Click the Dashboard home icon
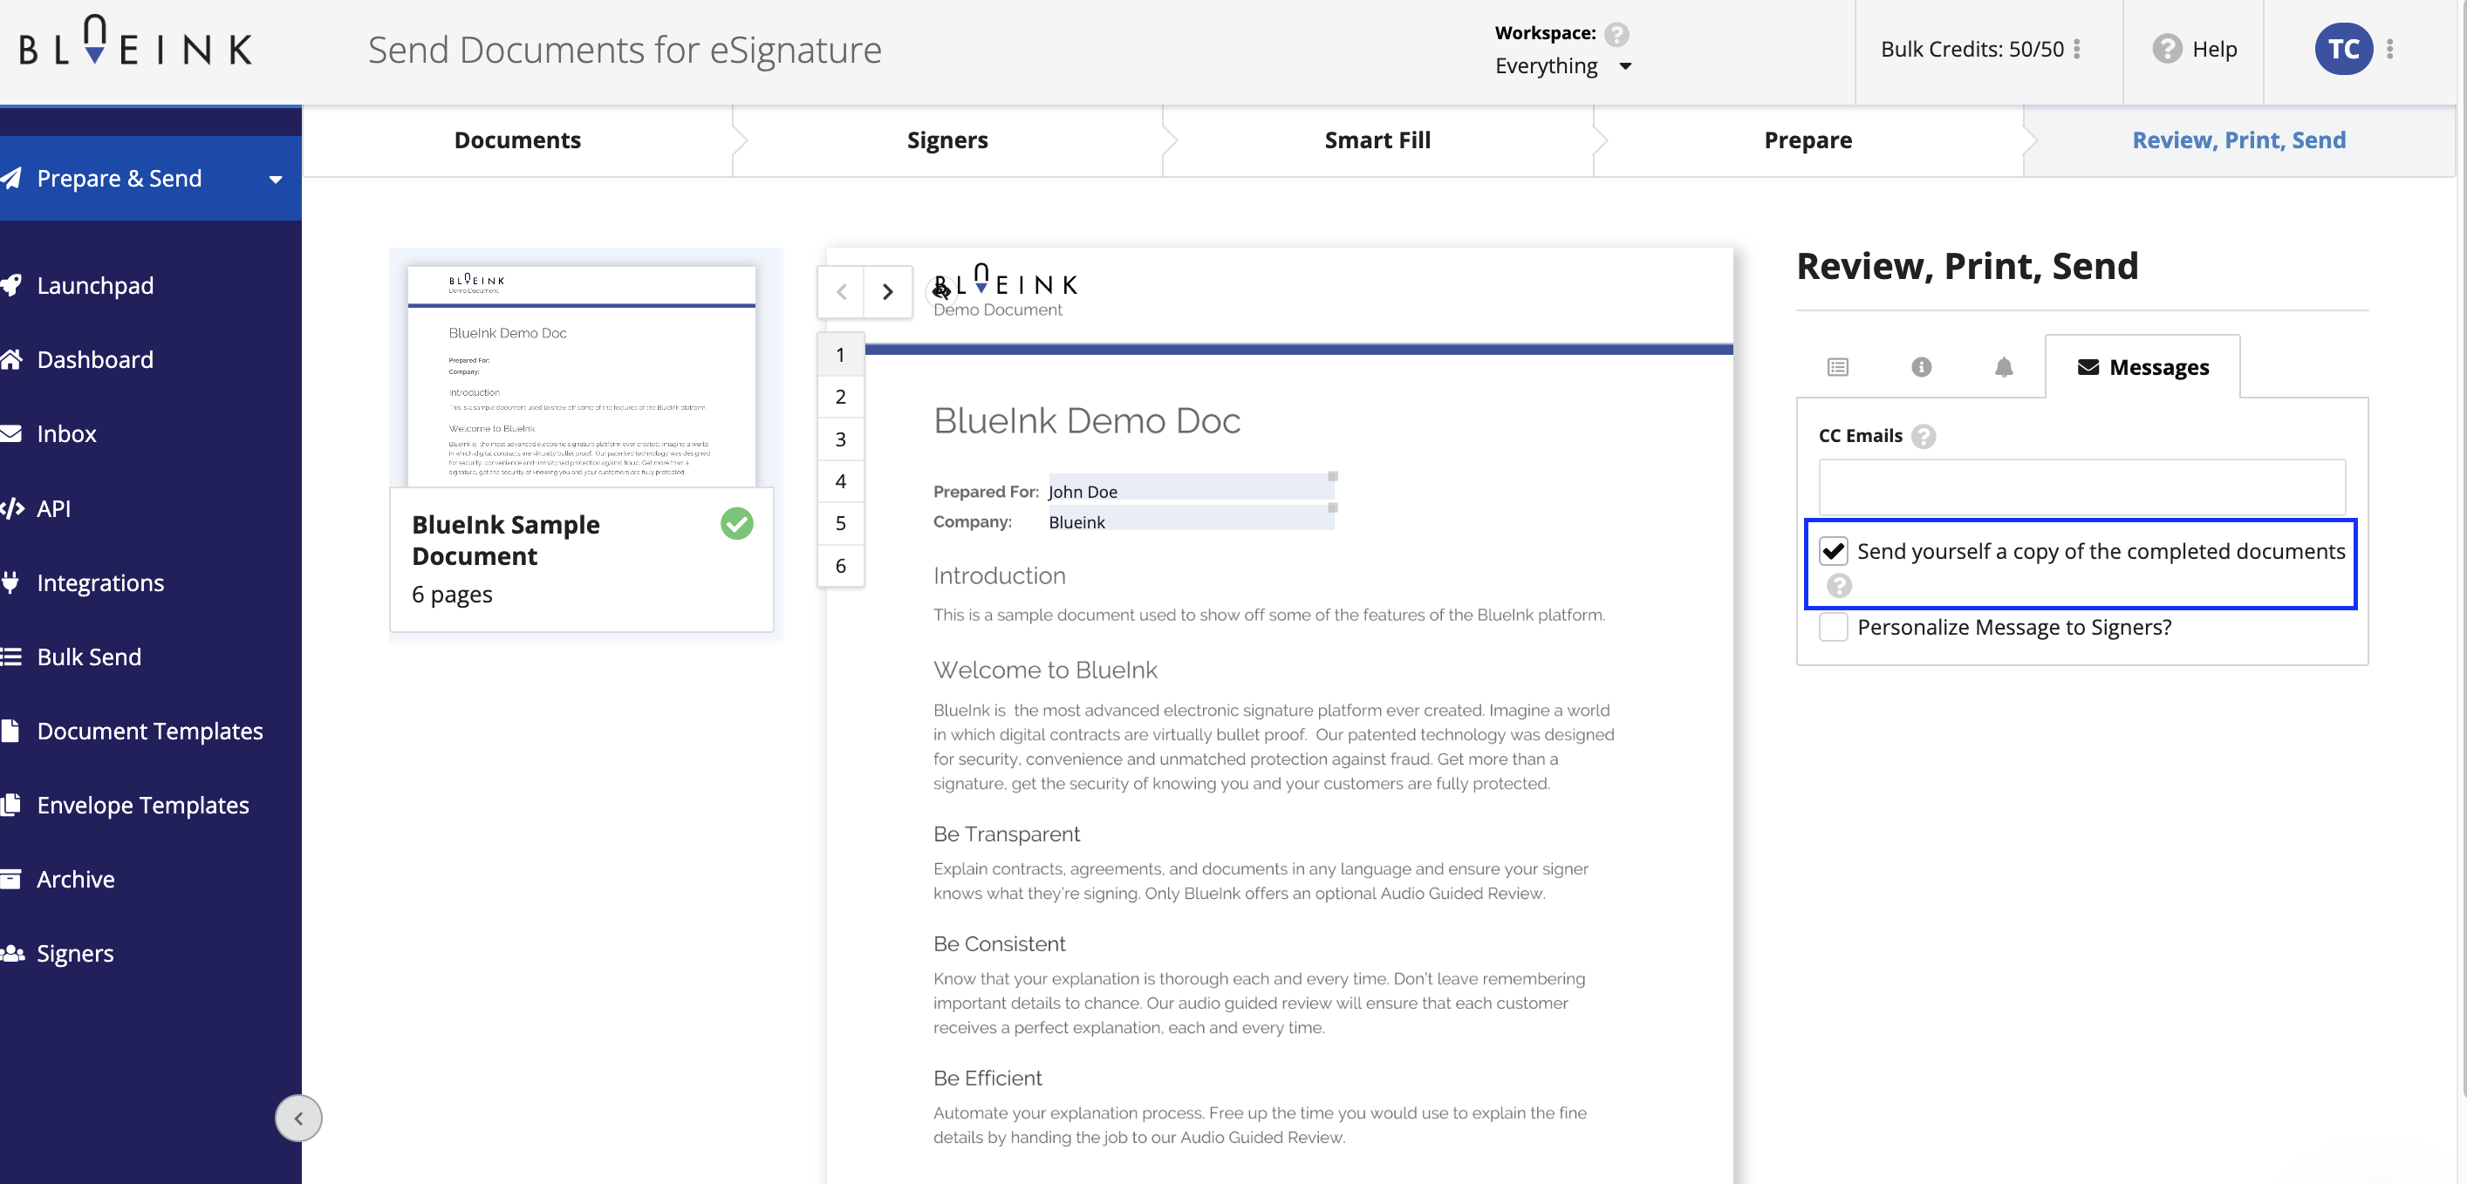 [11, 359]
